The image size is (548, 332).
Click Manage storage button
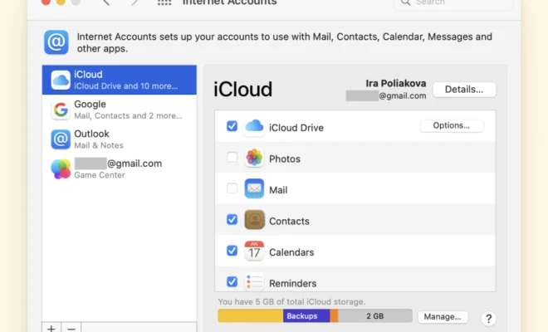click(x=443, y=316)
